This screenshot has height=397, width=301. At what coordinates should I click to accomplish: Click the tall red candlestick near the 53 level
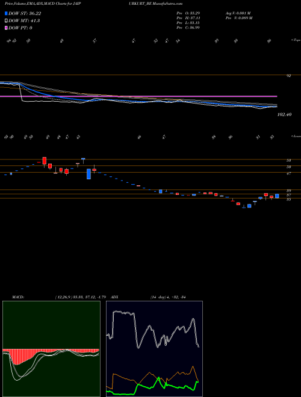coord(45,161)
